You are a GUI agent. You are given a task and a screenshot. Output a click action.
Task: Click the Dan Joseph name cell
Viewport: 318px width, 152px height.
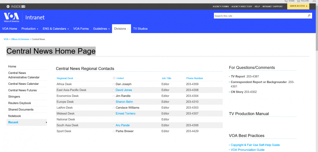coord(124,84)
